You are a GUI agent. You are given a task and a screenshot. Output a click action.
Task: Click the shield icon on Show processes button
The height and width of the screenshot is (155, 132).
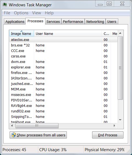[14, 135]
